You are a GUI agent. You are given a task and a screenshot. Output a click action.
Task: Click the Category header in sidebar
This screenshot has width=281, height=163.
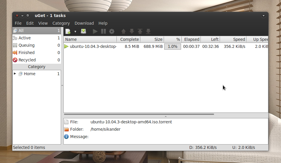point(37,67)
